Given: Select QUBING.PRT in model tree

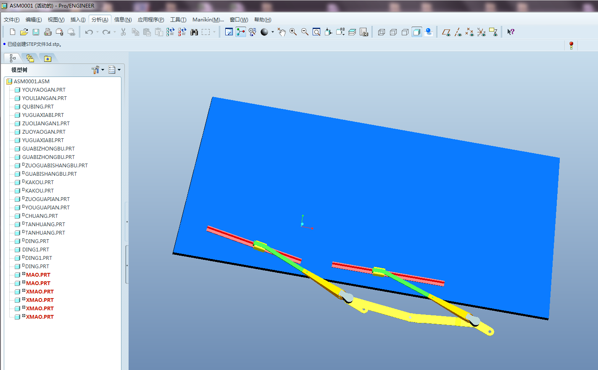Looking at the screenshot, I should (38, 107).
